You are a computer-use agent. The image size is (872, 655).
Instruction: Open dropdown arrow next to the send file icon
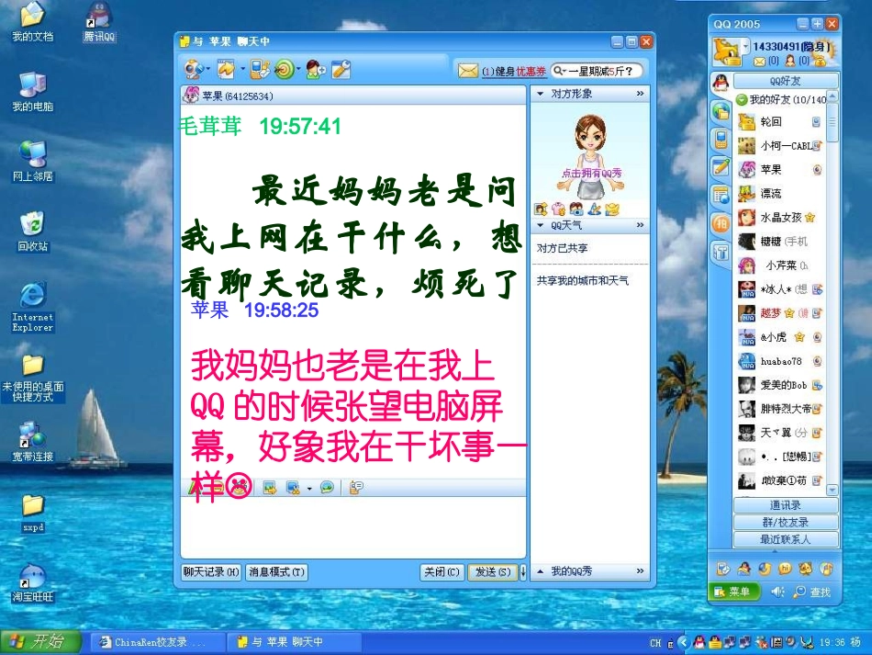[243, 69]
